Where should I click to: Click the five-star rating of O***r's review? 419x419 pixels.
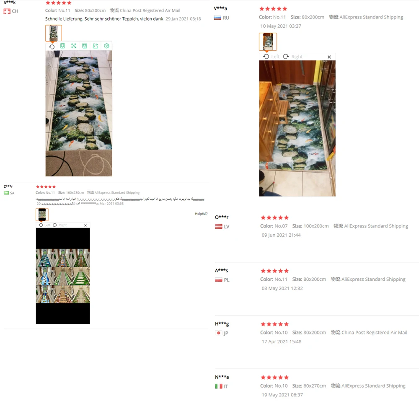275,217
